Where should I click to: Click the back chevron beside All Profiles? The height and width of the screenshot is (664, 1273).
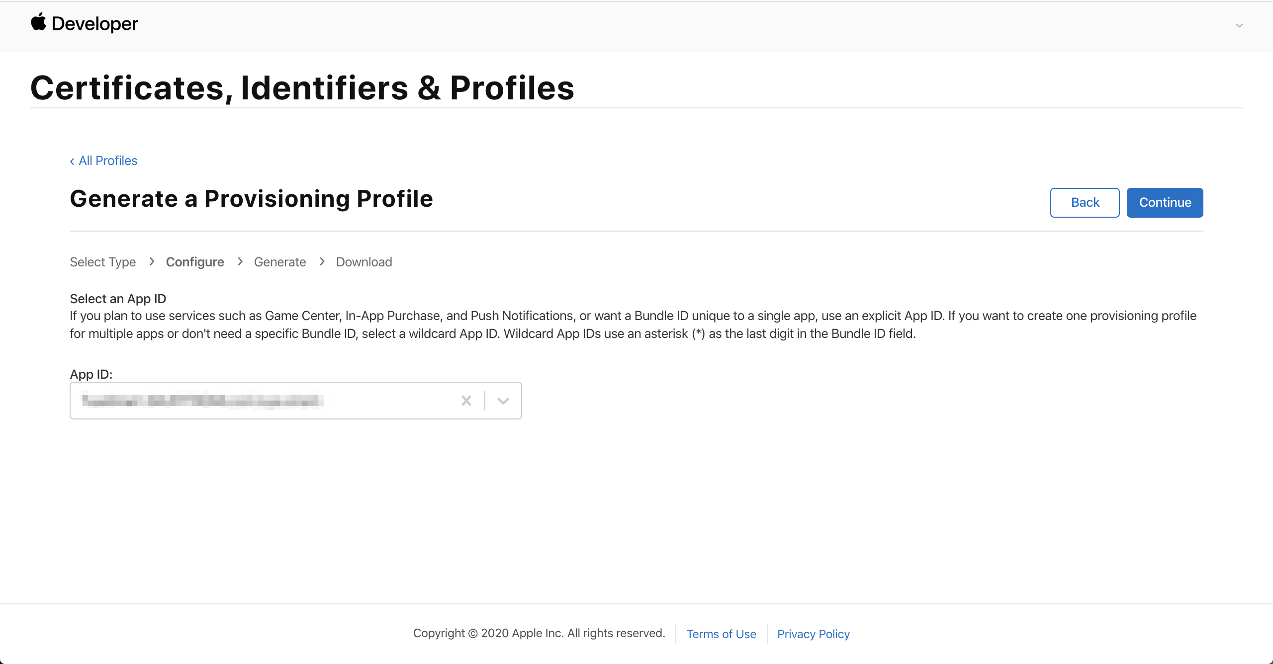(72, 161)
